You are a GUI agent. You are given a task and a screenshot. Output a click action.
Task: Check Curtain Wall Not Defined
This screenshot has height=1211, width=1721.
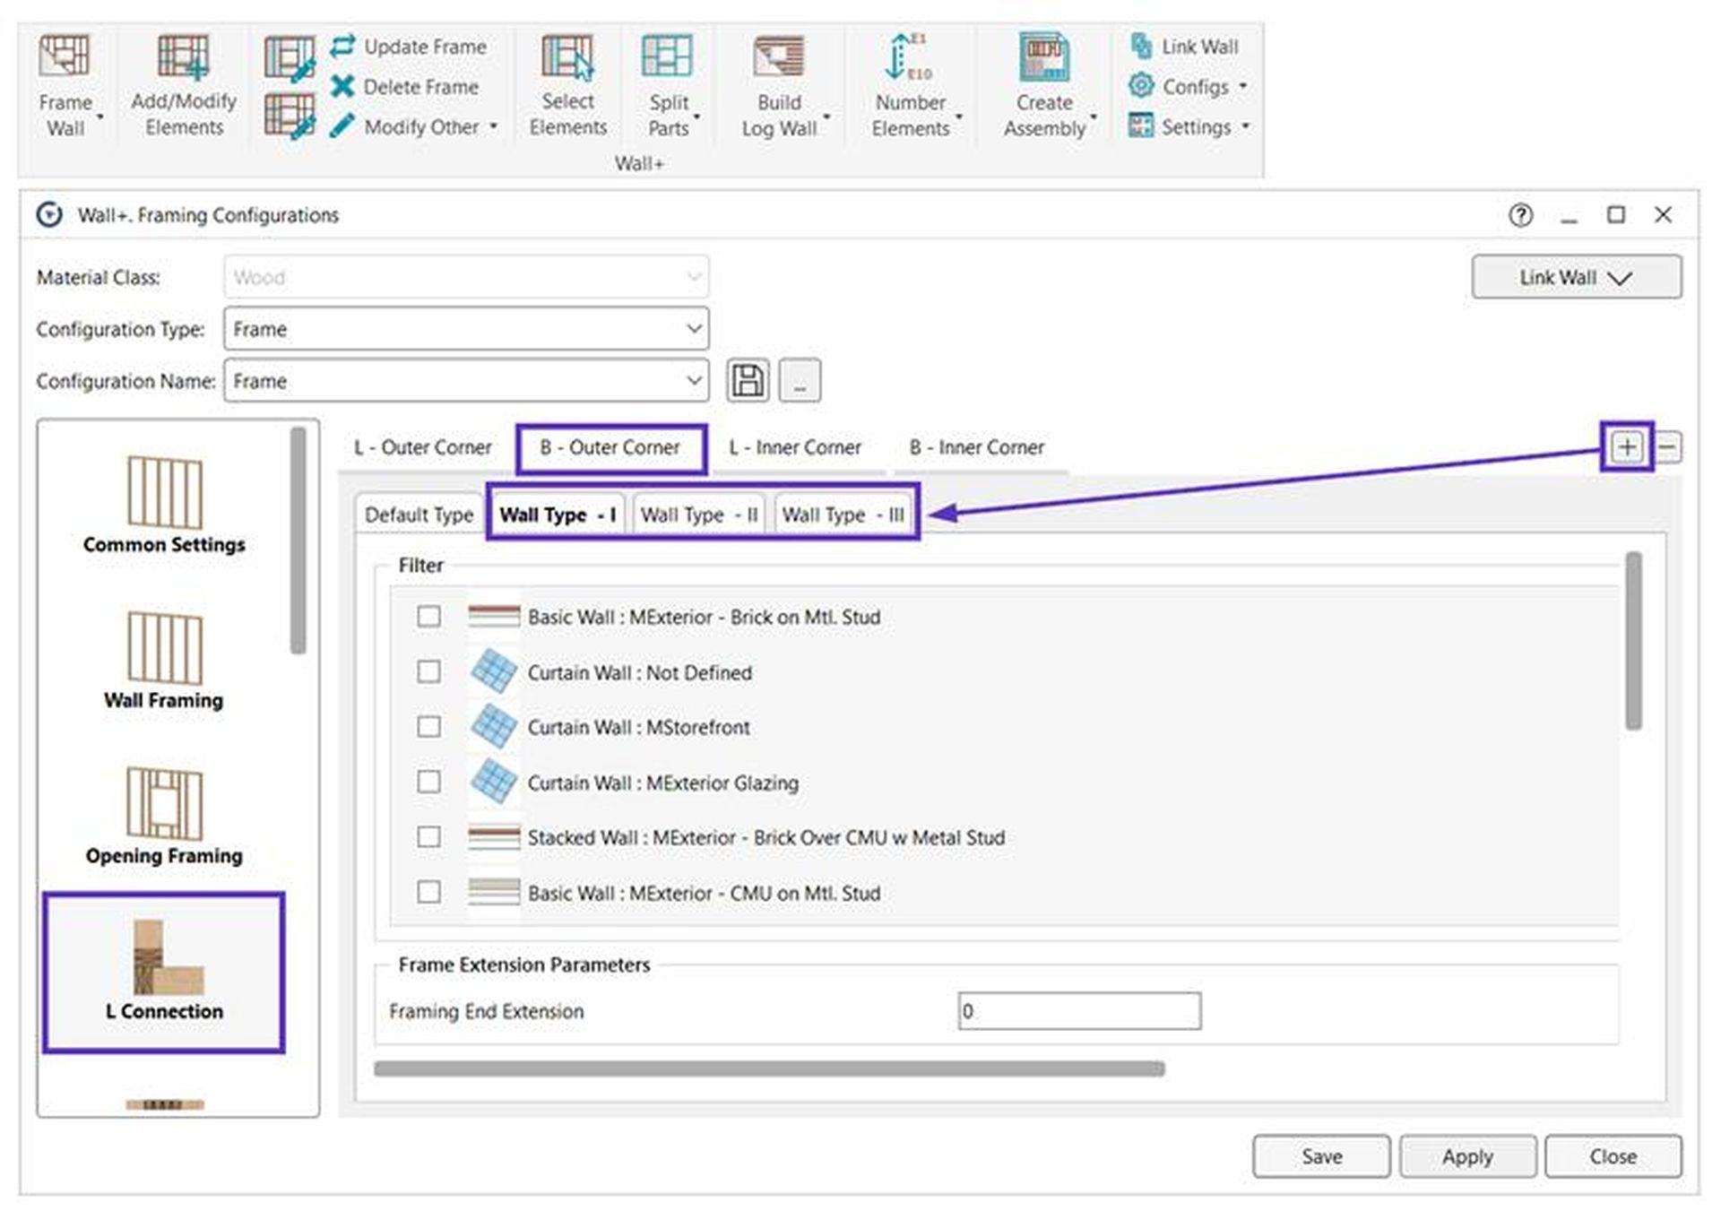429,671
